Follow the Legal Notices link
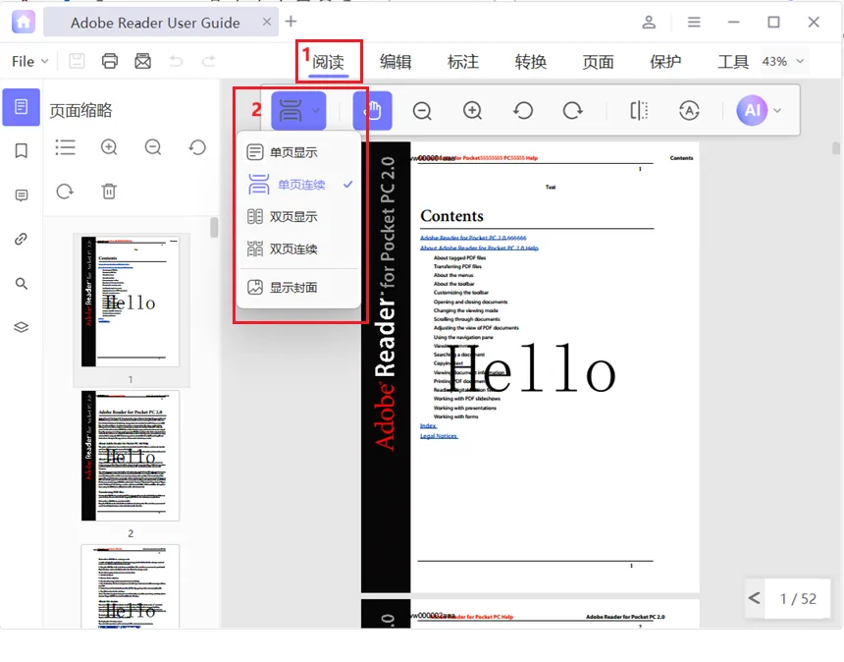The height and width of the screenshot is (662, 844). 439,436
